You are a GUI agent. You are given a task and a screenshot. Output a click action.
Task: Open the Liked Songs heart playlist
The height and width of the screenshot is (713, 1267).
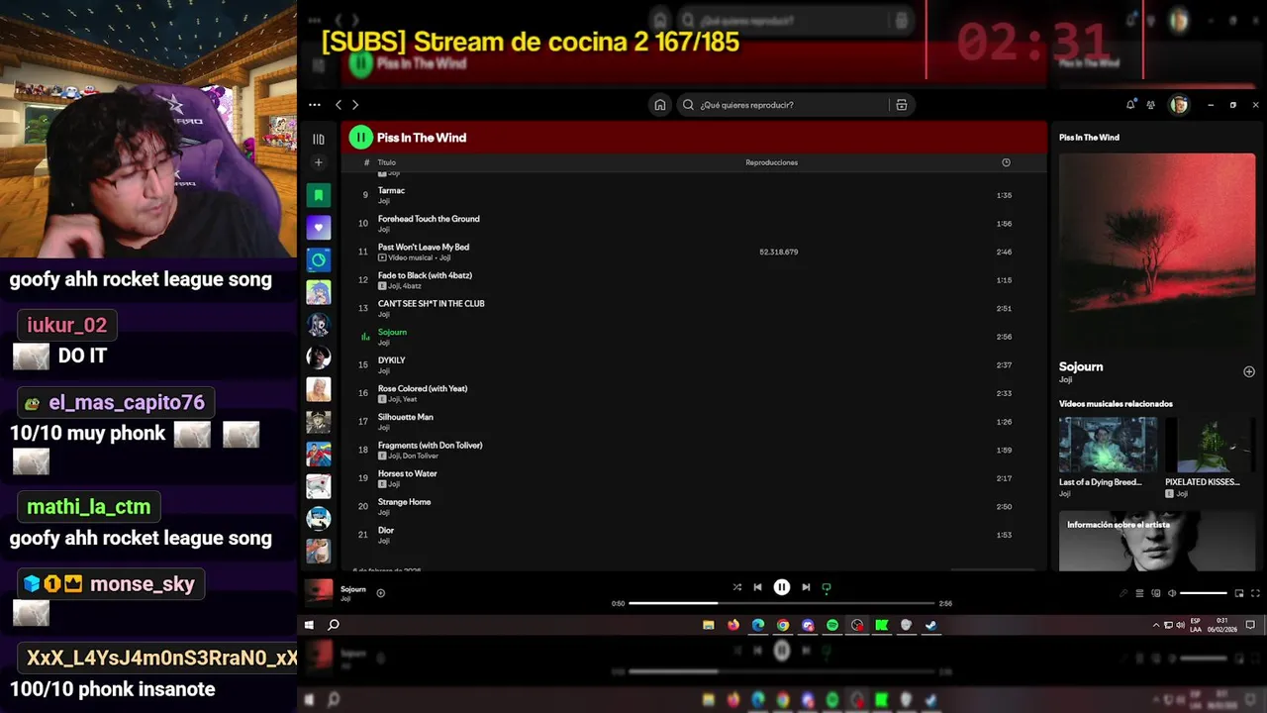click(318, 228)
